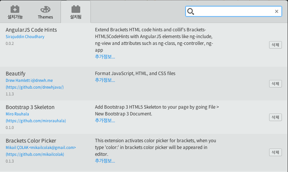This screenshot has width=288, height=172.
Task: Open 추가정보 for Bootstrap 3 Skeleton
Action: point(105,121)
